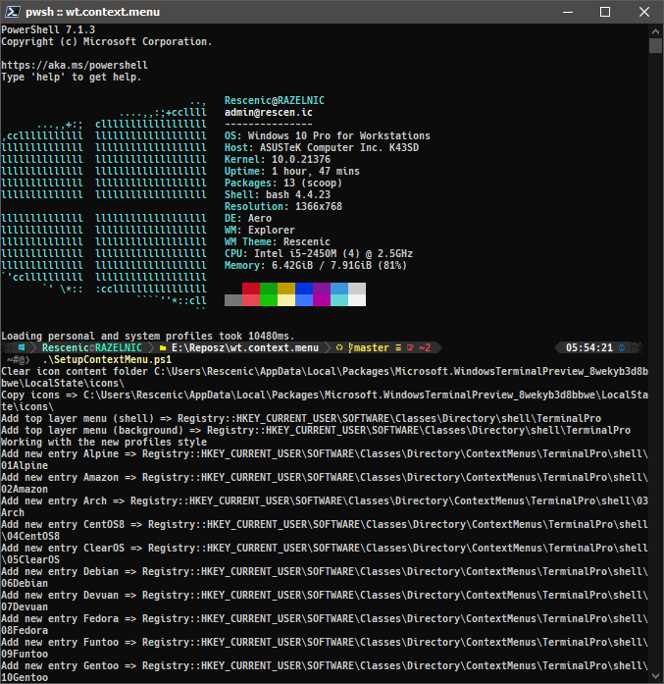The image size is (664, 684).
Task: Click the E:\Reposz\wt.context.menu path segment
Action: click(245, 347)
